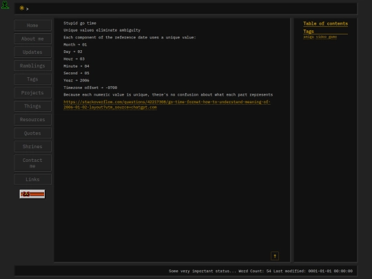The image size is (372, 279).
Task: Open the Links page
Action: 32,179
